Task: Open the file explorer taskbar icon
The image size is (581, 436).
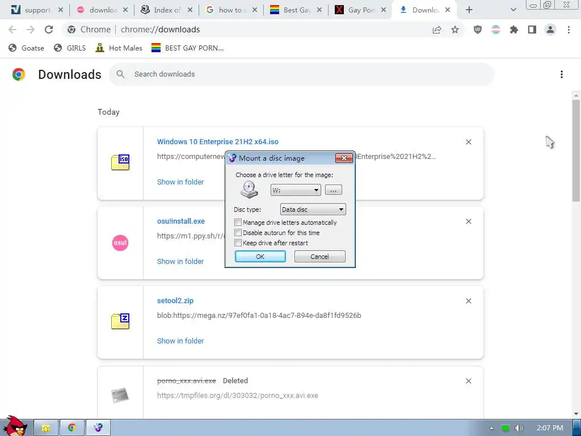Action: [46, 428]
